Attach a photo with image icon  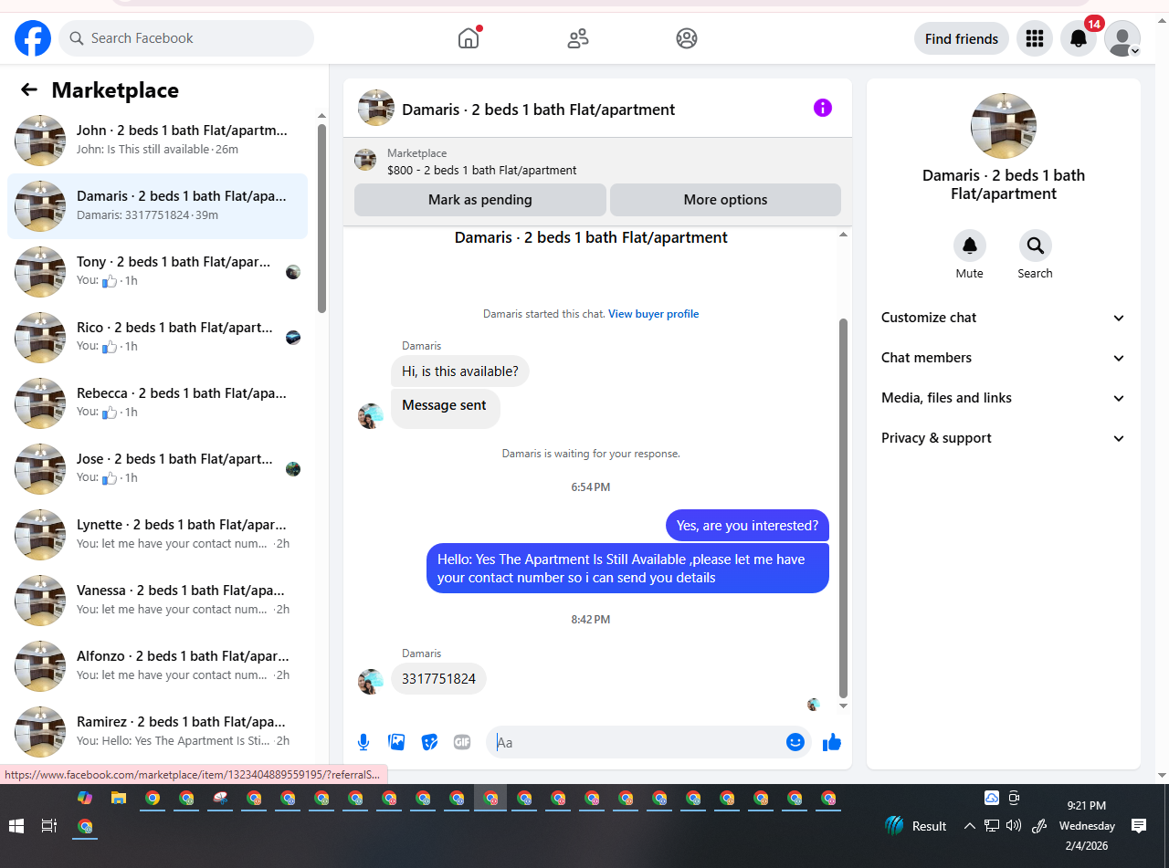396,742
